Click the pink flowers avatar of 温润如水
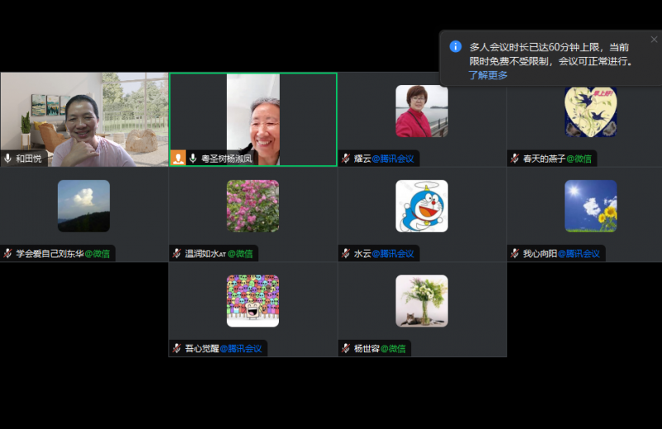 pos(252,206)
